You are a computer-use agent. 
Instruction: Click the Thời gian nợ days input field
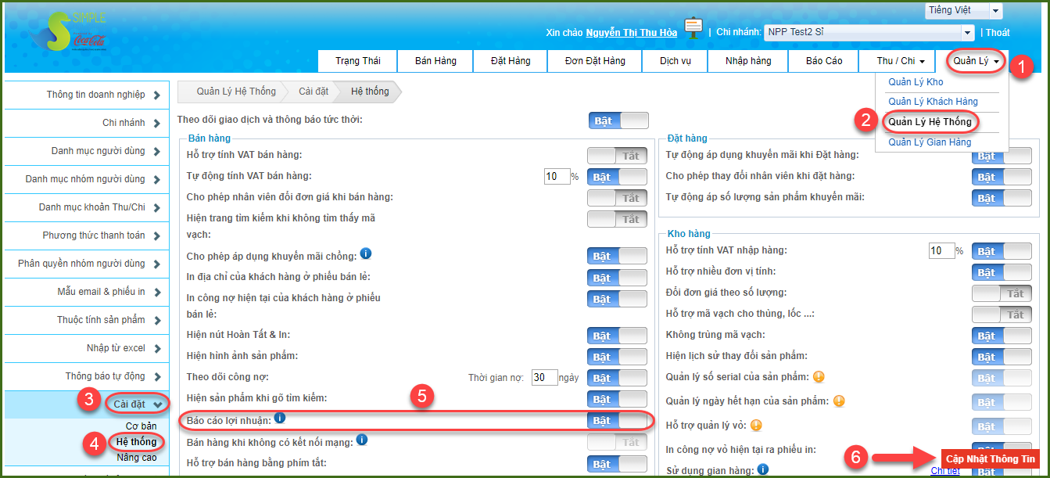pyautogui.click(x=544, y=377)
